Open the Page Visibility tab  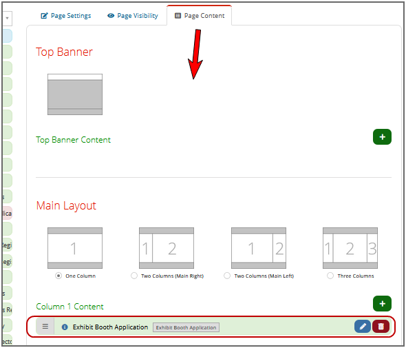(x=133, y=16)
